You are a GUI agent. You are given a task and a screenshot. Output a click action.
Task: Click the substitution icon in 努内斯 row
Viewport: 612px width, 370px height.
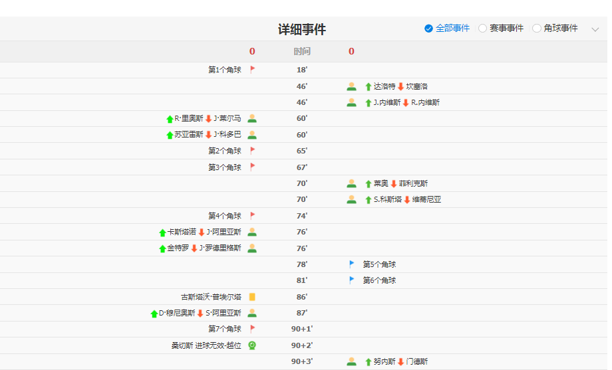point(352,361)
